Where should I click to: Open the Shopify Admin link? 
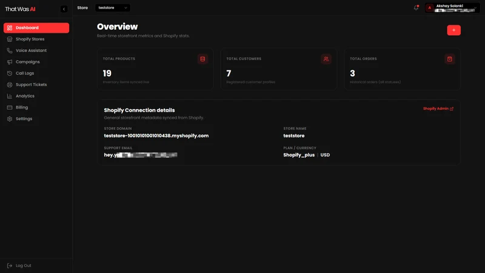[x=438, y=109]
